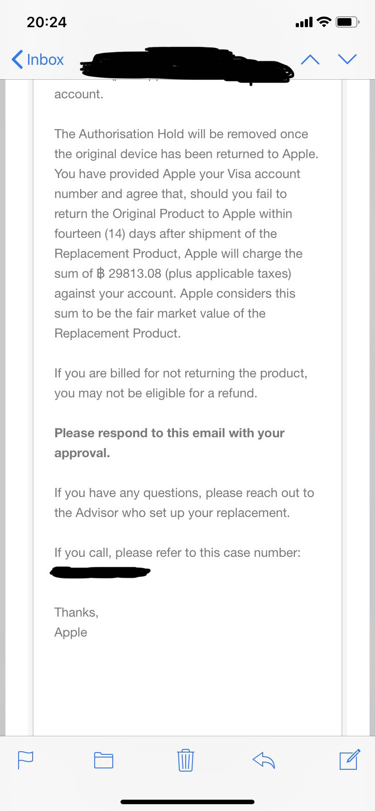Tap the redacted case number

pyautogui.click(x=100, y=572)
